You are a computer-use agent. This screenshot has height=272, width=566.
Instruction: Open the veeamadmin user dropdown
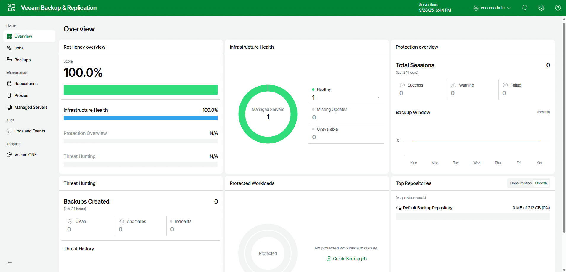(492, 8)
